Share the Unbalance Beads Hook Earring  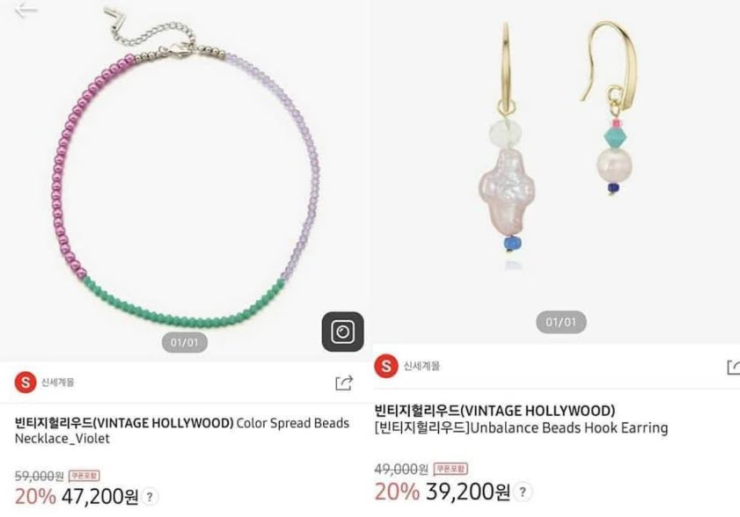point(734,367)
